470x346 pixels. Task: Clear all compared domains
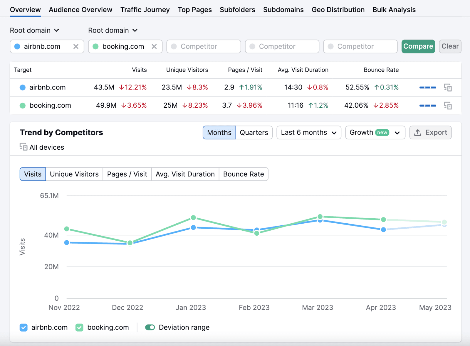pyautogui.click(x=450, y=46)
